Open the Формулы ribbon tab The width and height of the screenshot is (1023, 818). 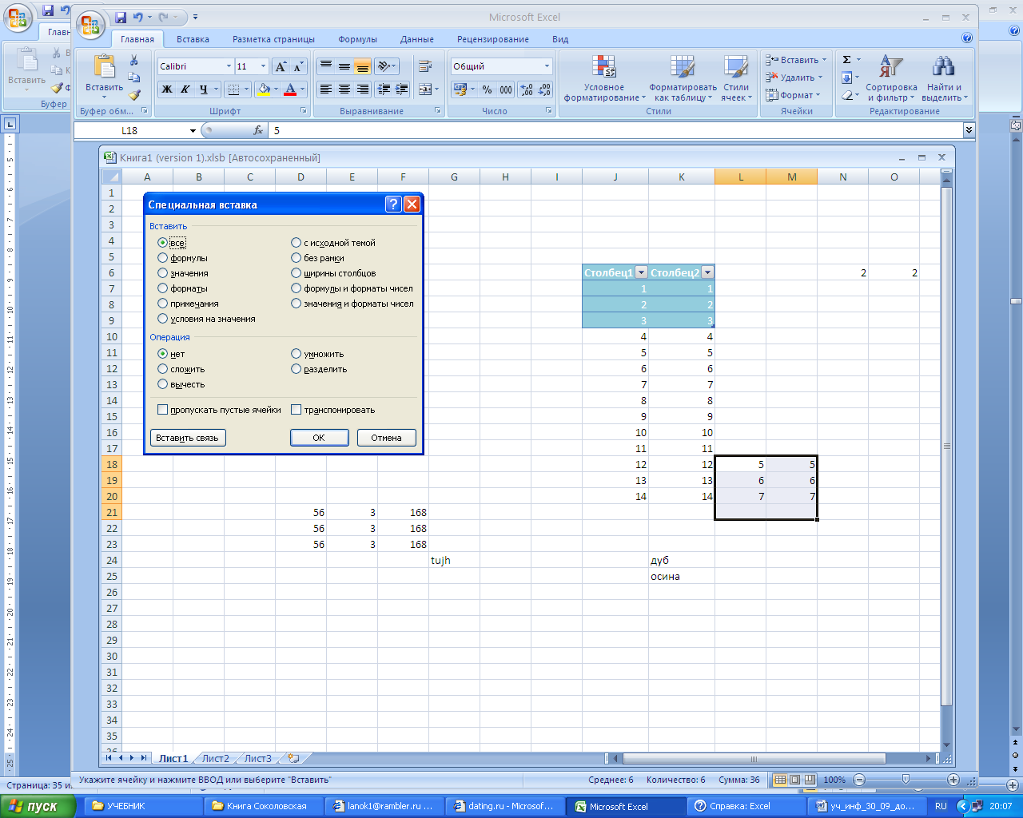click(357, 39)
